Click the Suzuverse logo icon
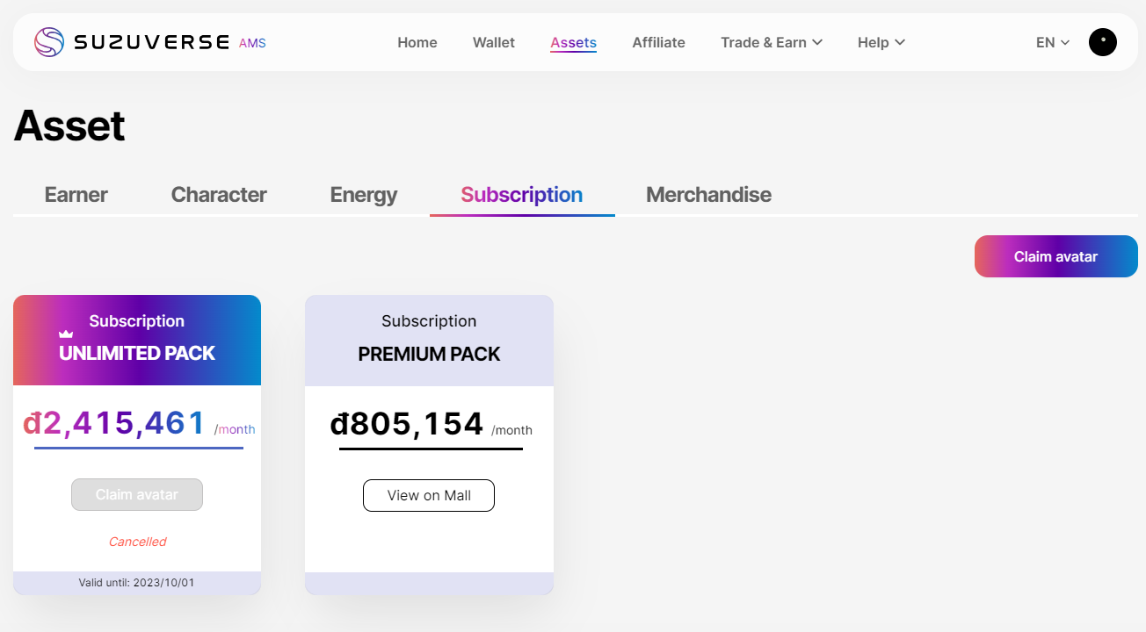The height and width of the screenshot is (632, 1146). [x=49, y=42]
